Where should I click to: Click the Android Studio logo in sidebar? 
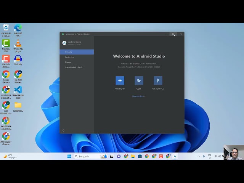[x=64, y=43]
